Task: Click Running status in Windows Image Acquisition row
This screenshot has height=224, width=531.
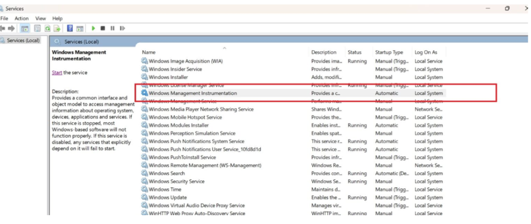Action: [x=357, y=61]
